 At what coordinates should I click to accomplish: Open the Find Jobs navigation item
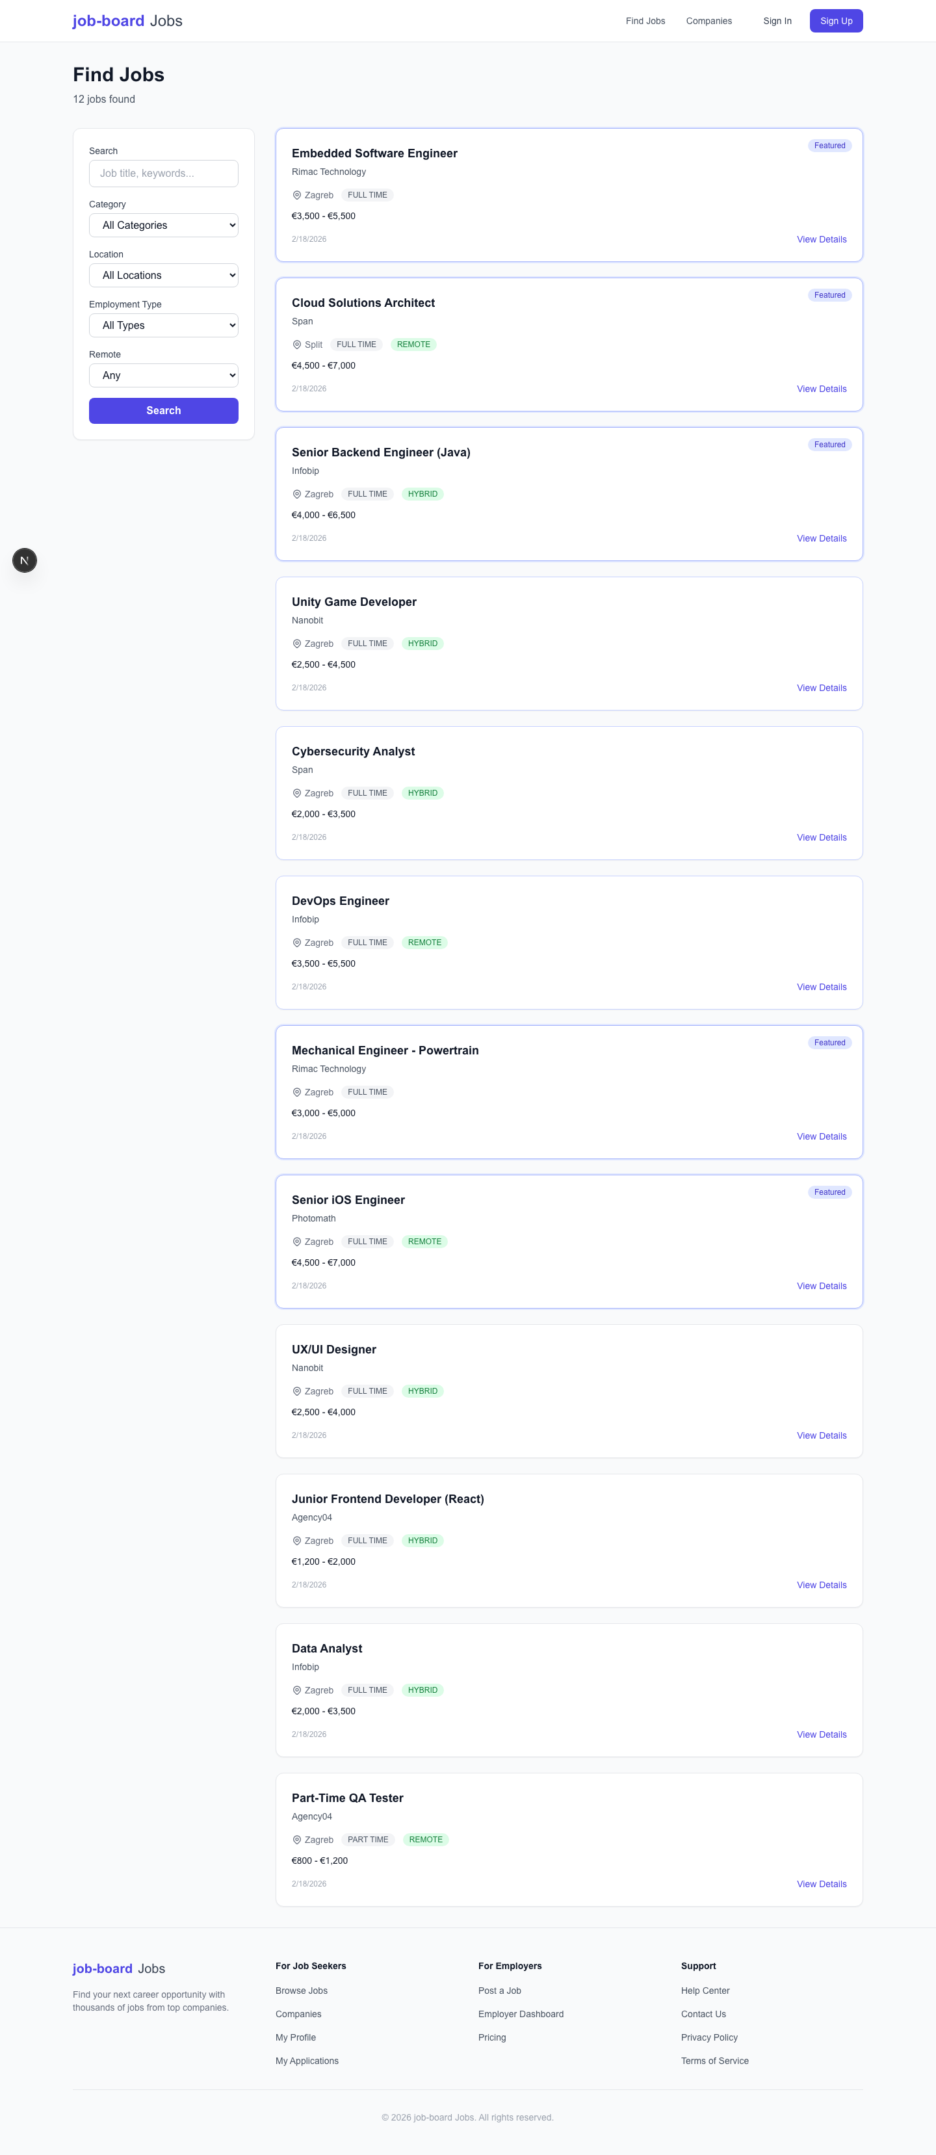point(645,21)
